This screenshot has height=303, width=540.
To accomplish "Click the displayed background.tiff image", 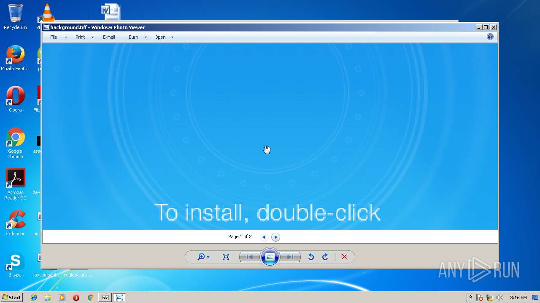I will (x=270, y=137).
